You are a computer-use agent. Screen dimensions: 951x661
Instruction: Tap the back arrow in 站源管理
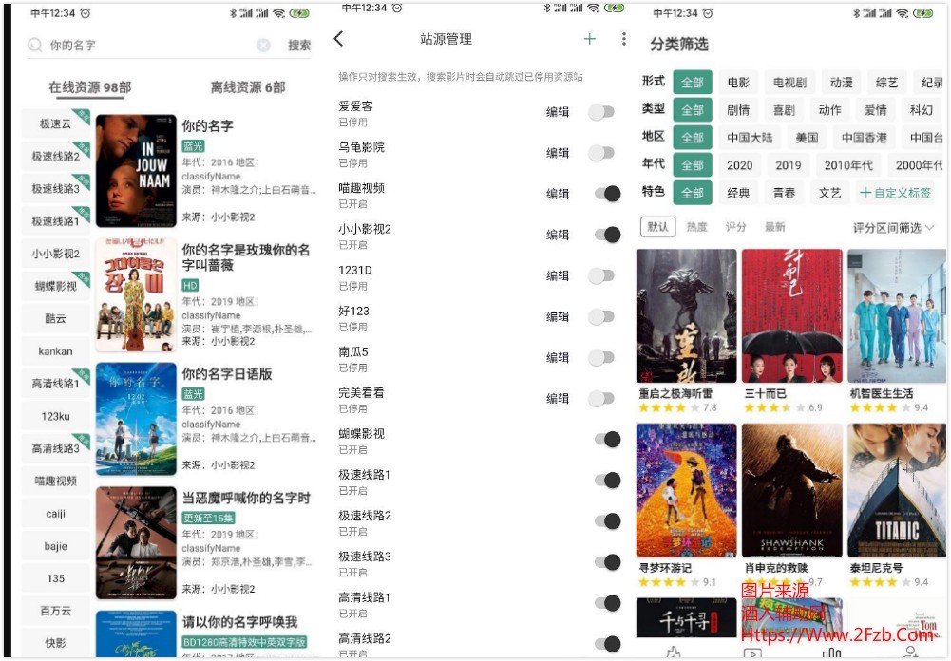pyautogui.click(x=338, y=39)
